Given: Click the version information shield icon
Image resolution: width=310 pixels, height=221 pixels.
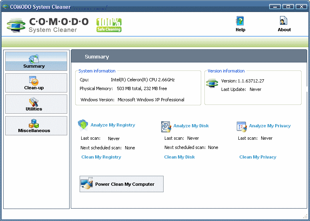Looking at the screenshot, I should [212, 84].
